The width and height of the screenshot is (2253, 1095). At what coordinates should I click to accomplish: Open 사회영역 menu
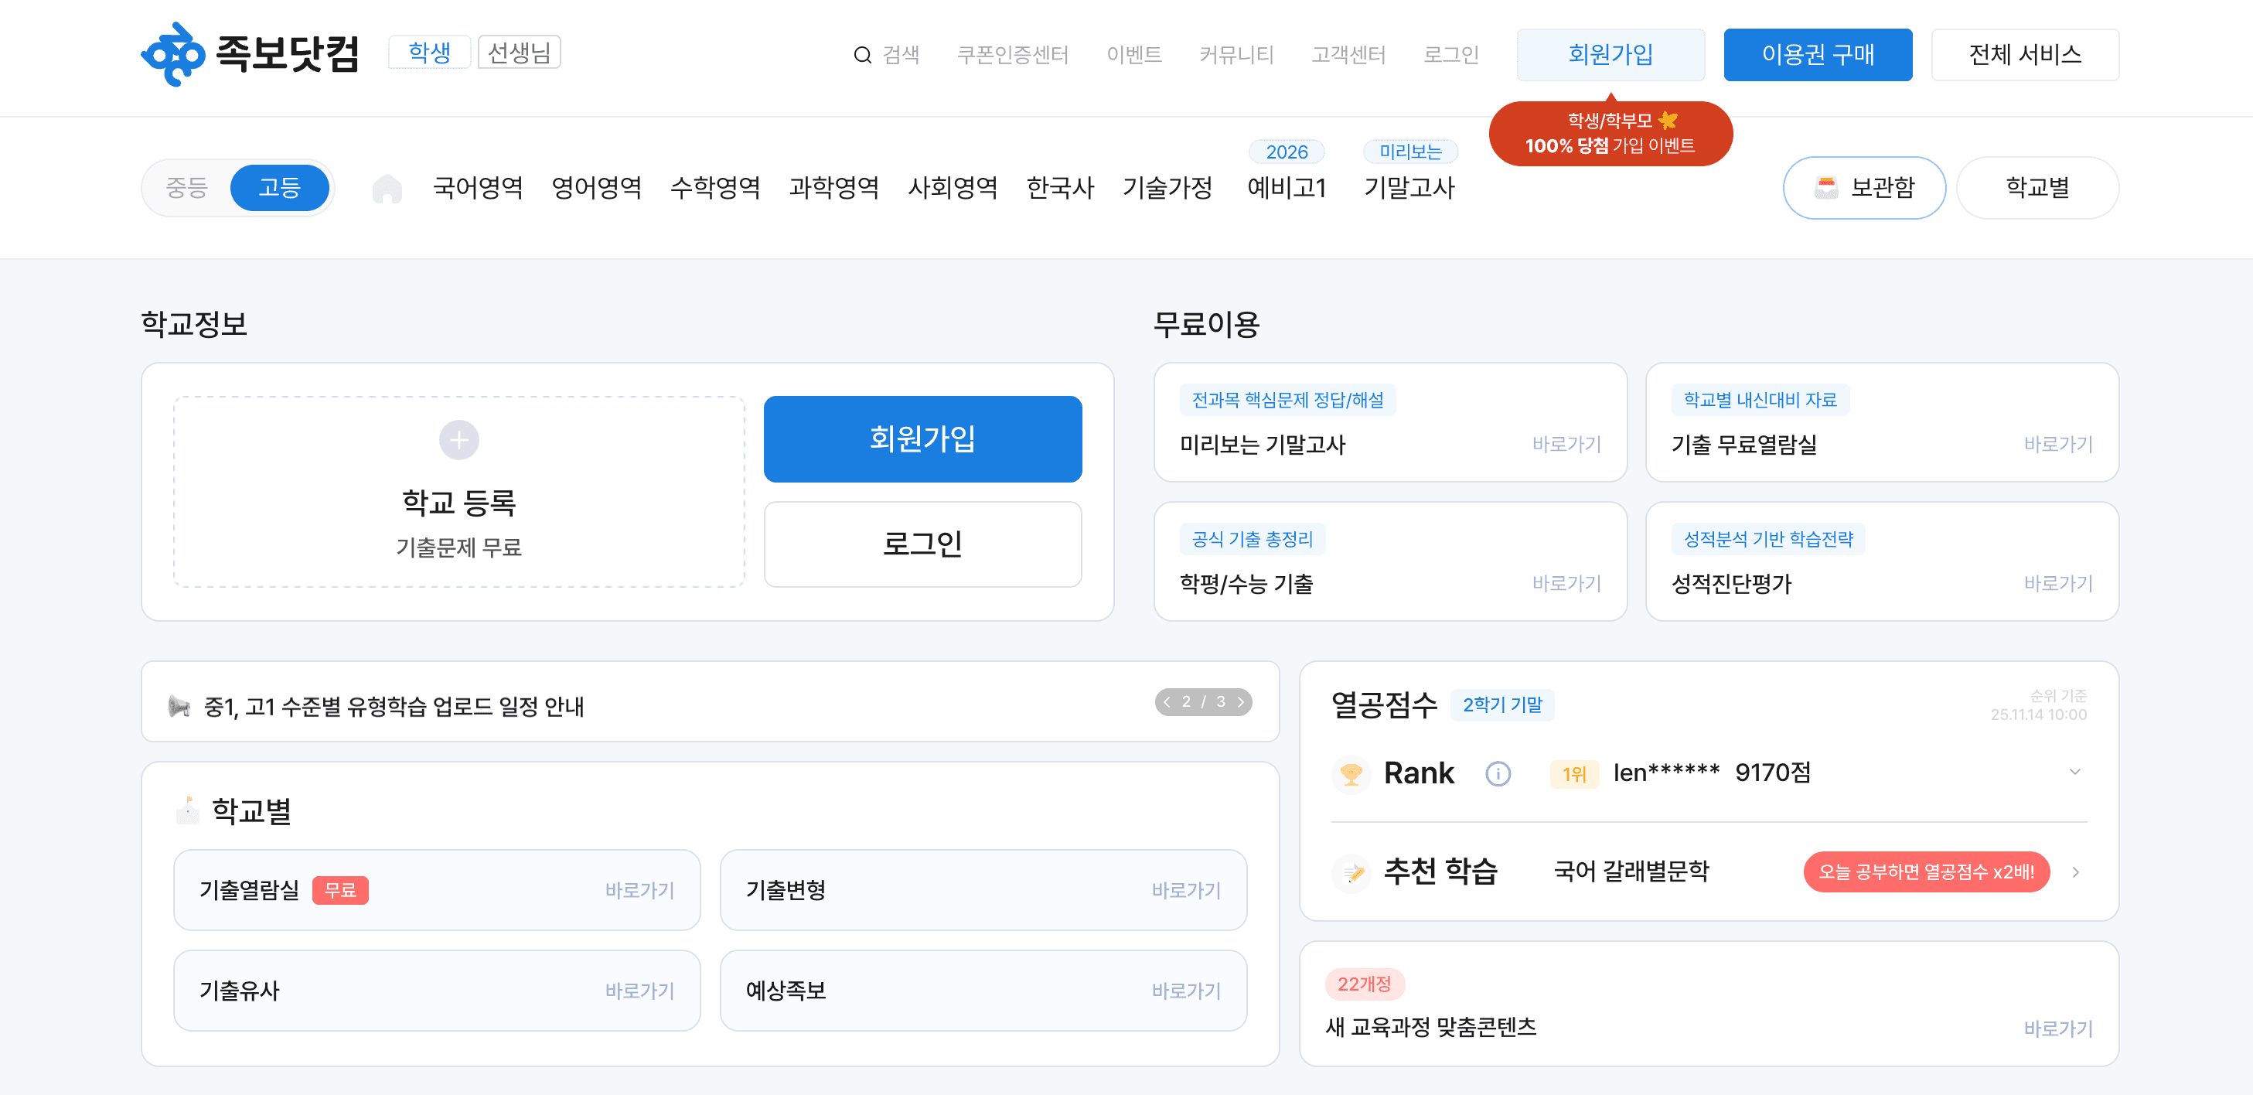(953, 187)
